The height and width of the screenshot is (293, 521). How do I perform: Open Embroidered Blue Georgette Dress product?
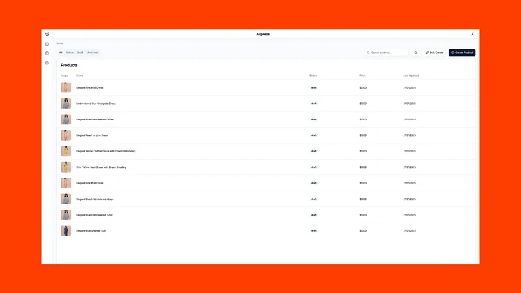[x=96, y=104]
